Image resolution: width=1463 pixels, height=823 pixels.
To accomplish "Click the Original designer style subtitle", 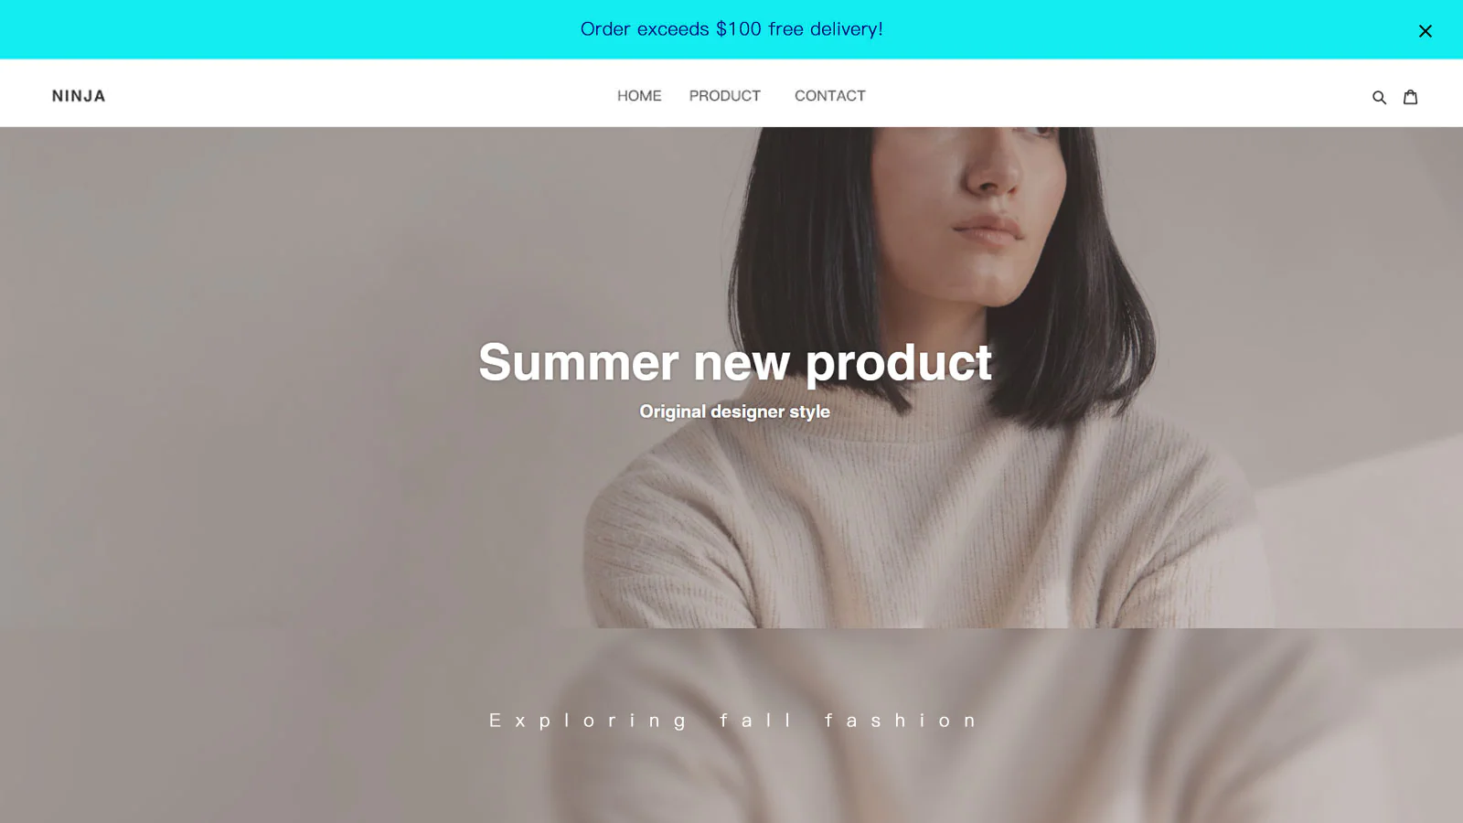I will point(735,411).
